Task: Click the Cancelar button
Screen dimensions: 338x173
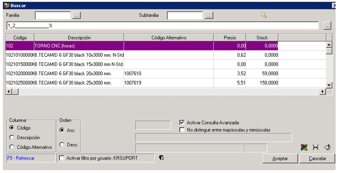Action: pos(317,159)
